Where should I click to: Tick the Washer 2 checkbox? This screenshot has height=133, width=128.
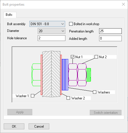pyautogui.click(x=68, y=98)
